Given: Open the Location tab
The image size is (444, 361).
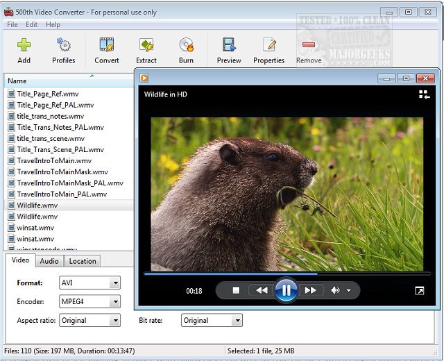Looking at the screenshot, I should click(x=83, y=261).
